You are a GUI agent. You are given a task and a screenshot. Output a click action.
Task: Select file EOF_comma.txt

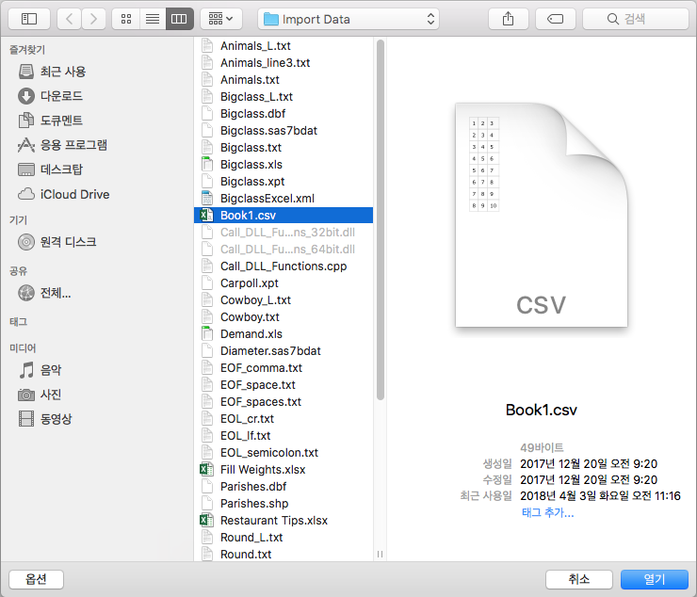(x=284, y=367)
